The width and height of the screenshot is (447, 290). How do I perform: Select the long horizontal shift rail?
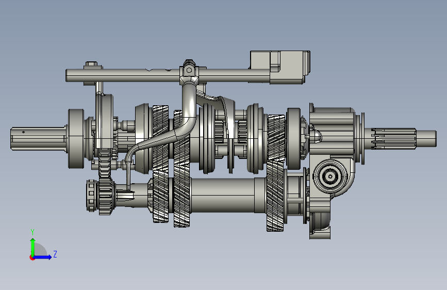(x=168, y=76)
